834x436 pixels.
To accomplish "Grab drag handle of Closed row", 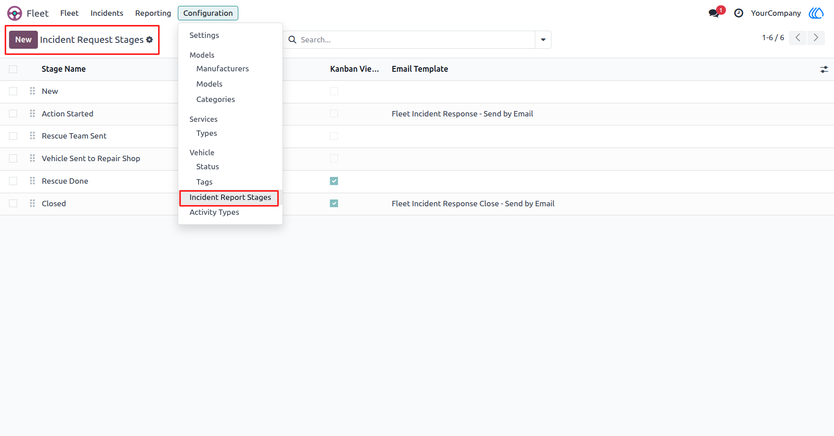I will click(x=32, y=203).
